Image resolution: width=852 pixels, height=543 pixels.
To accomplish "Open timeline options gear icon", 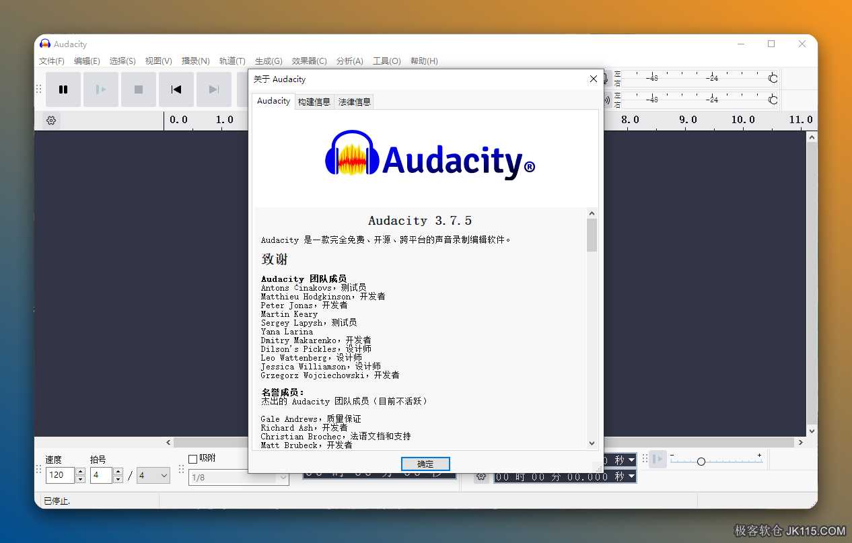I will 51,120.
